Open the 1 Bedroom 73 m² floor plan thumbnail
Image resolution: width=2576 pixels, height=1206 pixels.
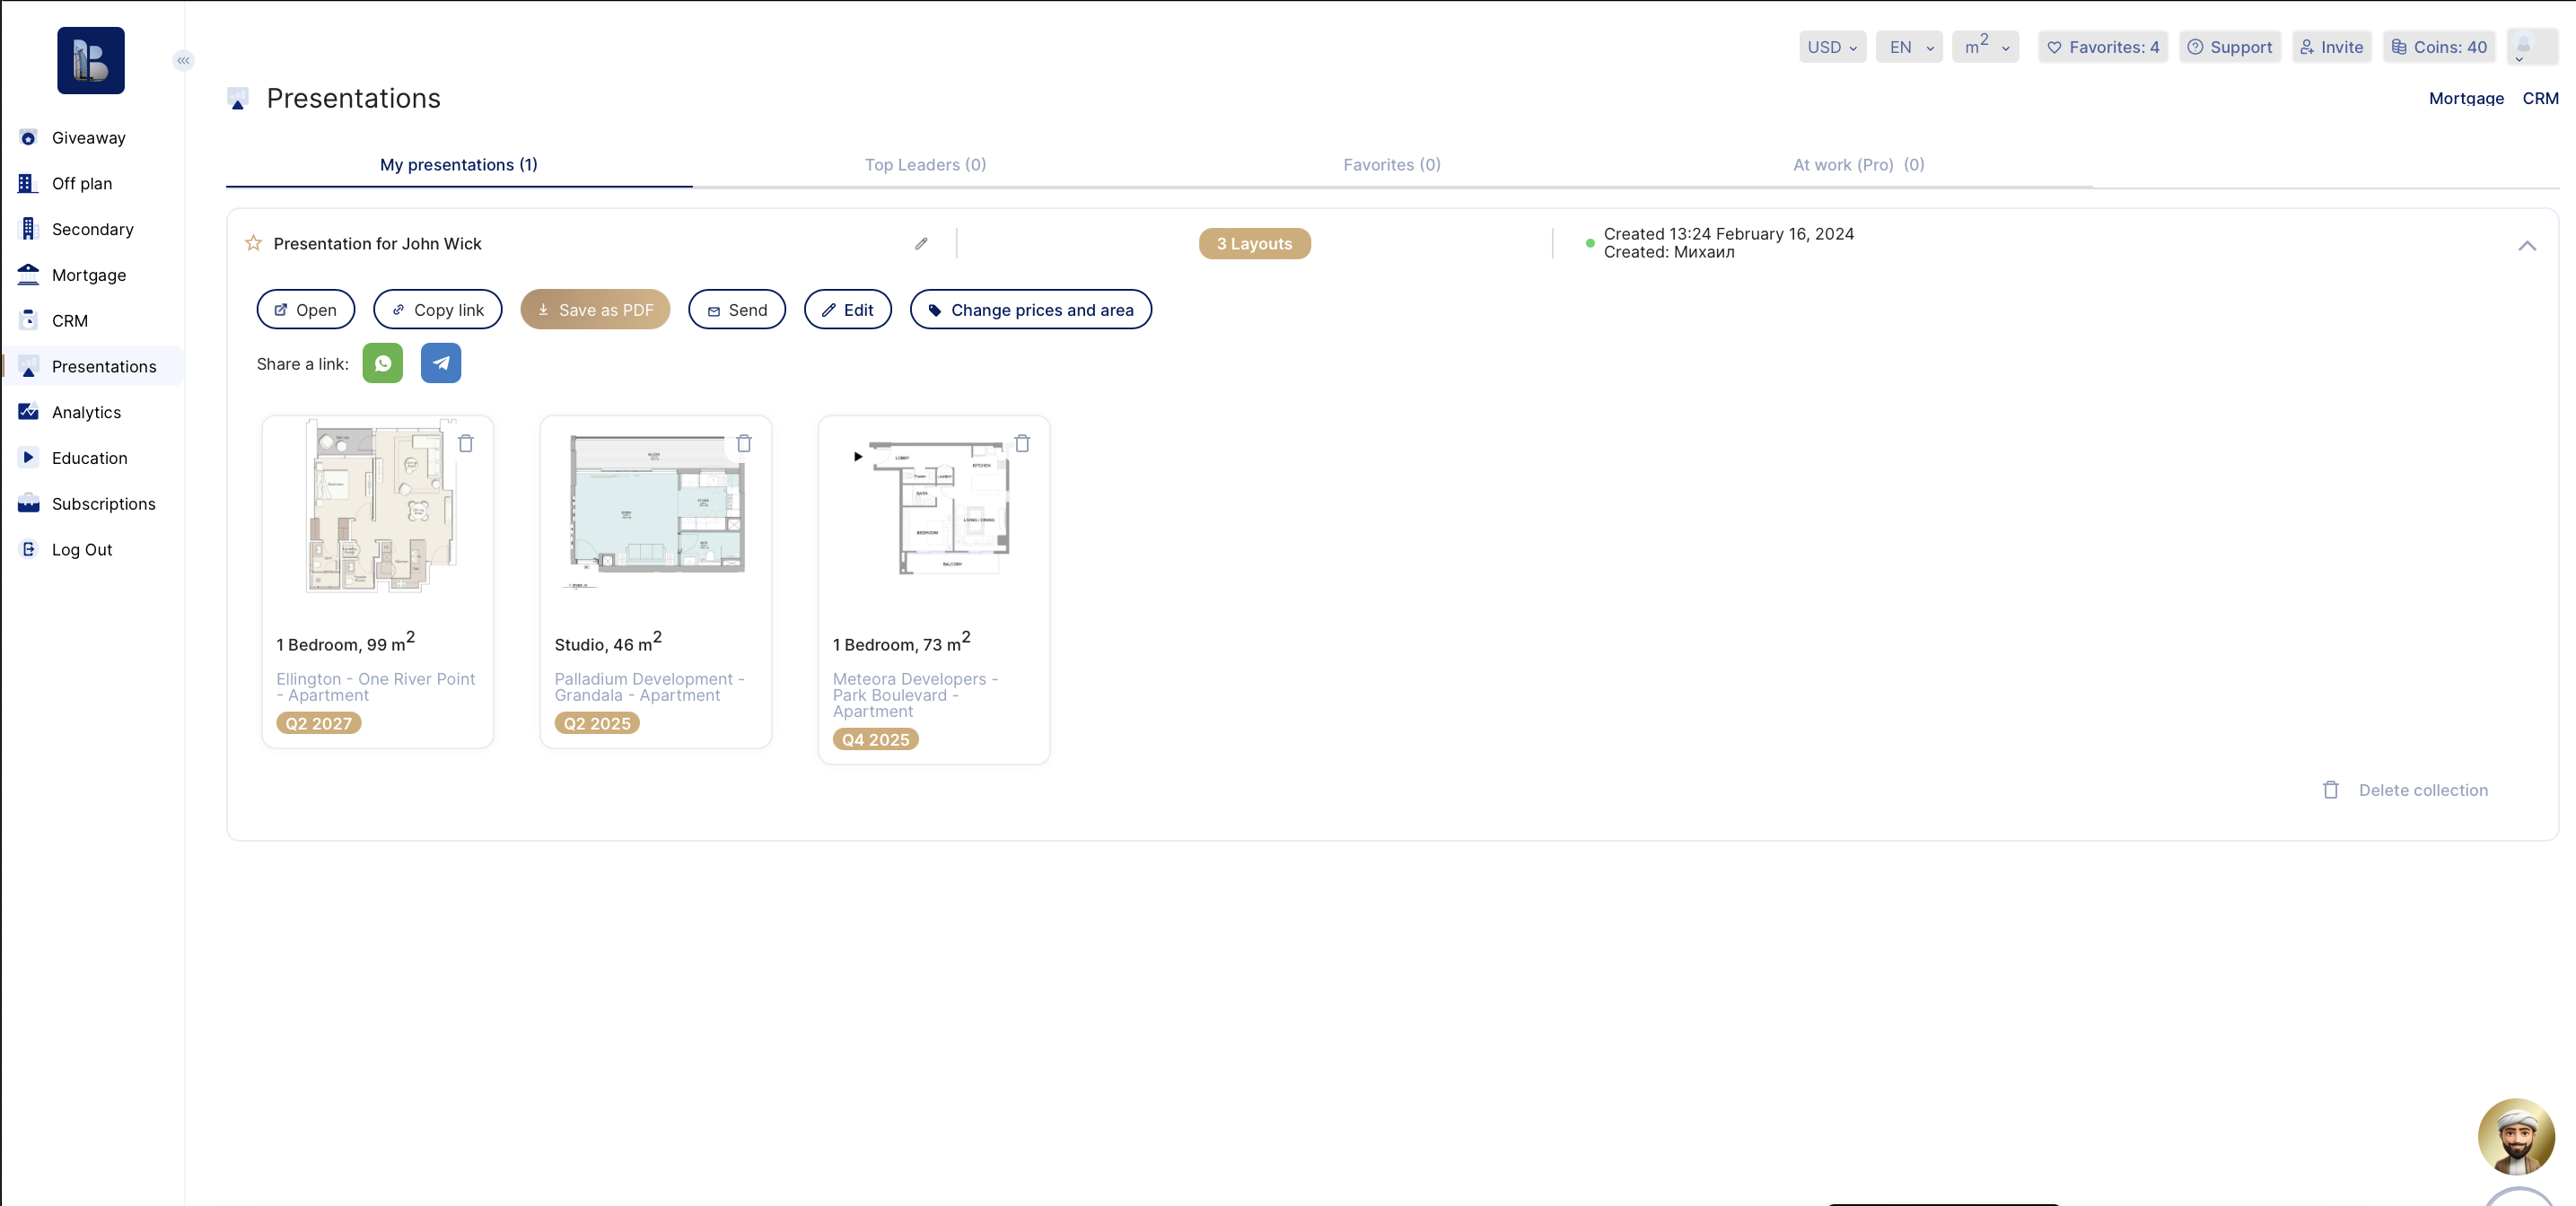[x=933, y=510]
